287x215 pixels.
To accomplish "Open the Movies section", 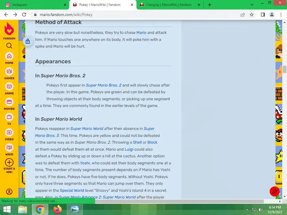I will [x=9, y=104].
